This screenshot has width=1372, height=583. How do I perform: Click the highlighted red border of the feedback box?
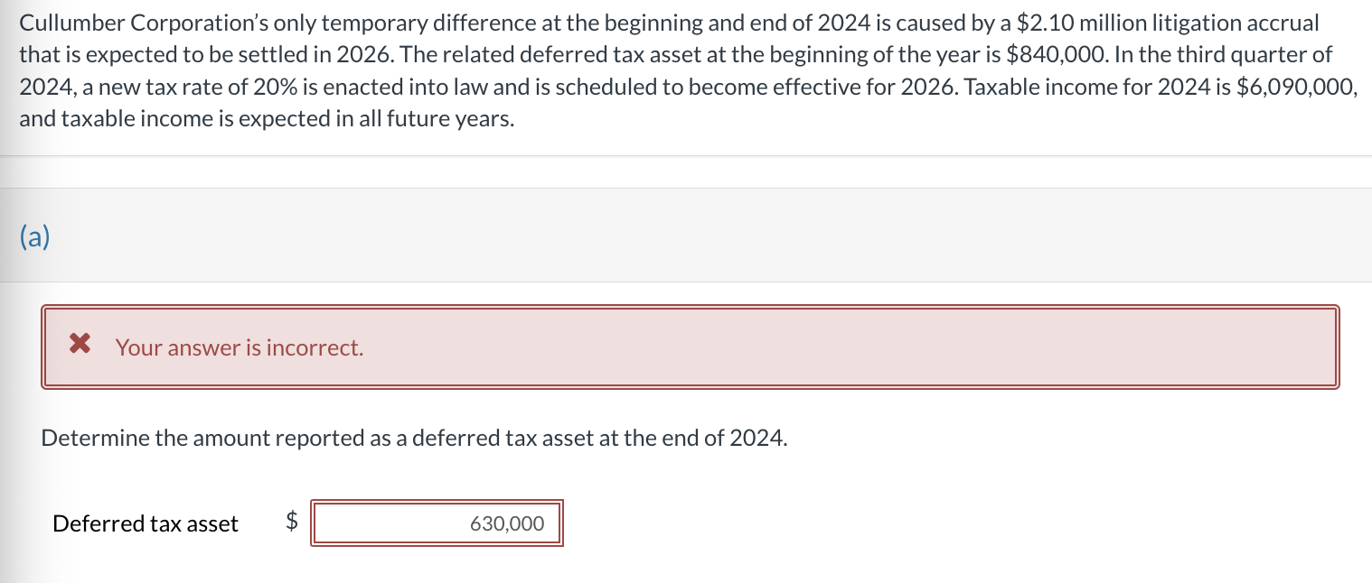tap(689, 308)
